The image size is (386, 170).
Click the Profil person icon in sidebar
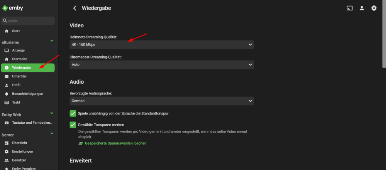click(7, 85)
